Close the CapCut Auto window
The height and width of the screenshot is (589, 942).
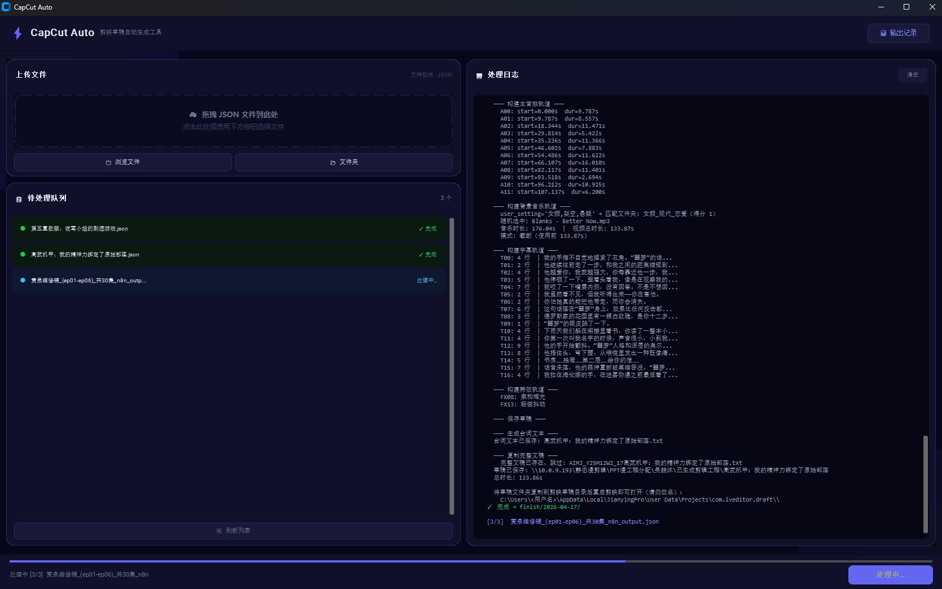coord(932,7)
